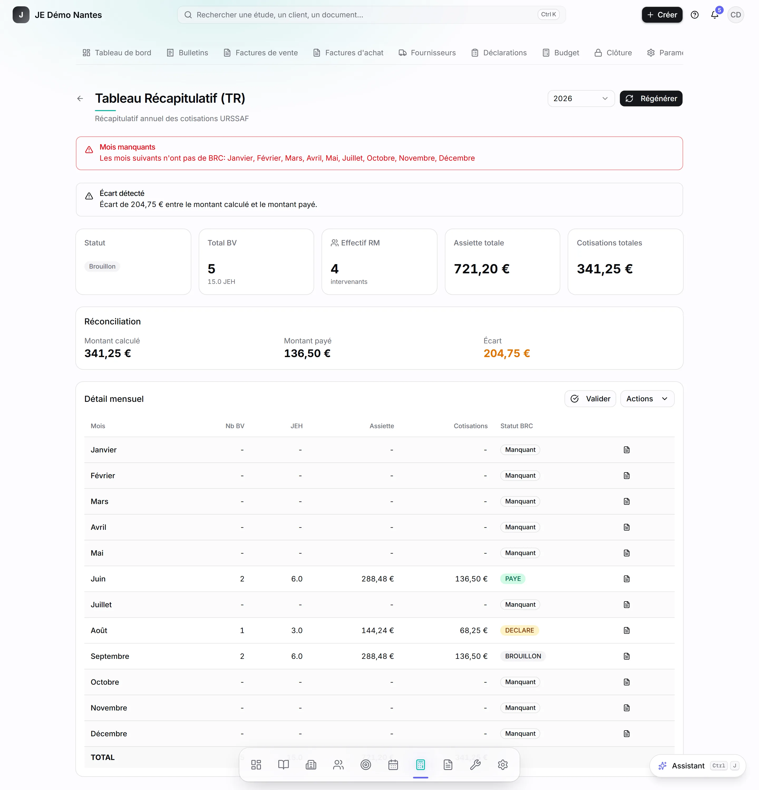759x790 pixels.
Task: Go to the Fournisseurs tab
Action: point(427,53)
